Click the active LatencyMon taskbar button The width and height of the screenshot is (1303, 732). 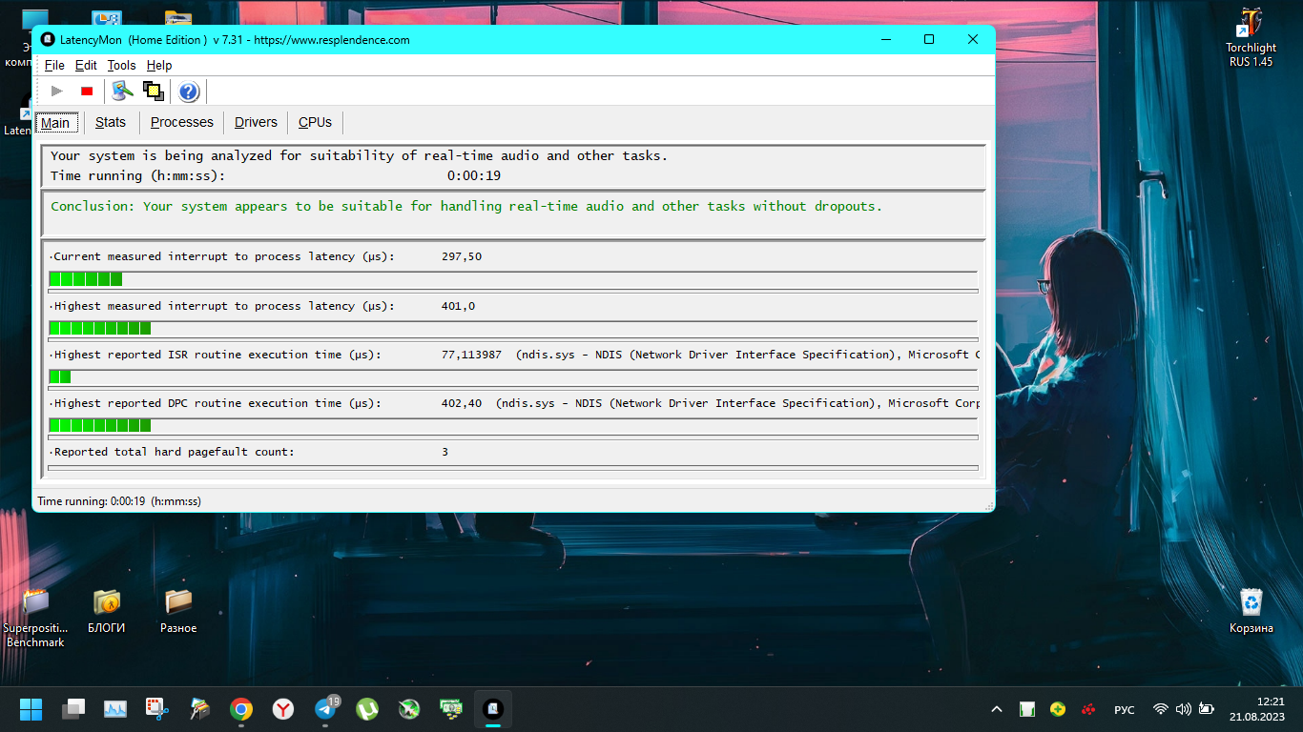pyautogui.click(x=493, y=709)
